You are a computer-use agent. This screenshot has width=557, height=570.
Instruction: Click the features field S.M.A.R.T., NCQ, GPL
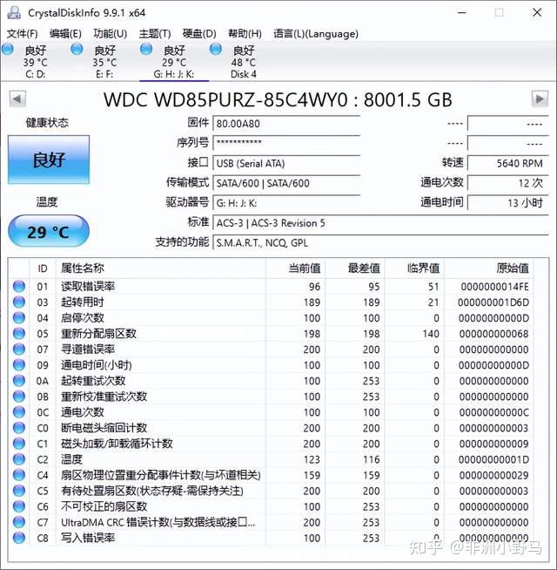(x=380, y=242)
